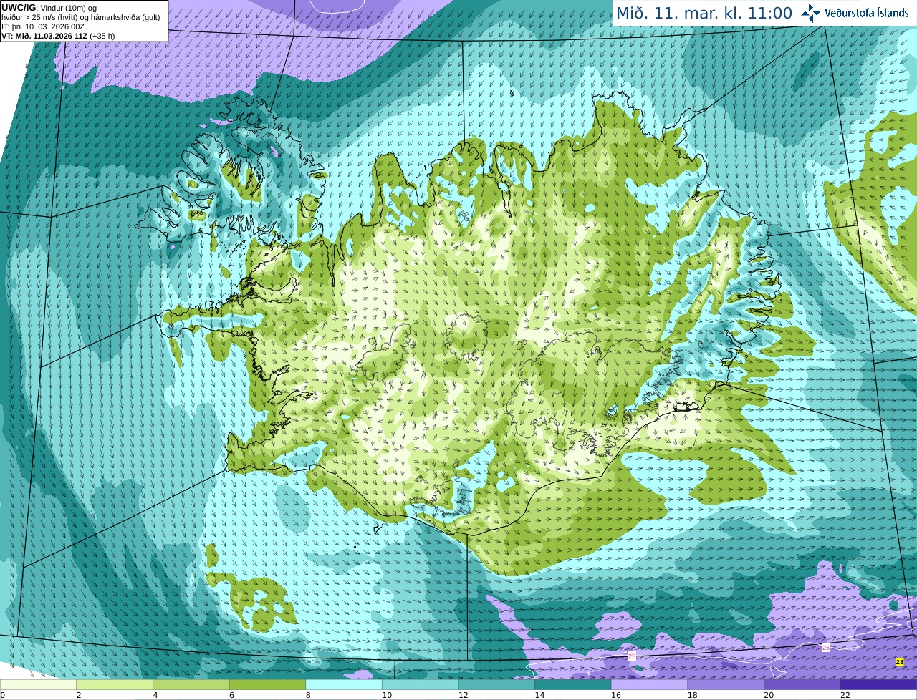Pick the 20–22 m/s deep violet swatch
This screenshot has width=917, height=700.
click(802, 684)
